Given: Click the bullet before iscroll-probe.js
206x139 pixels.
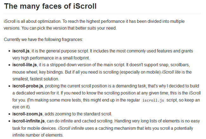Looking at the screenshot, I should [9, 86].
